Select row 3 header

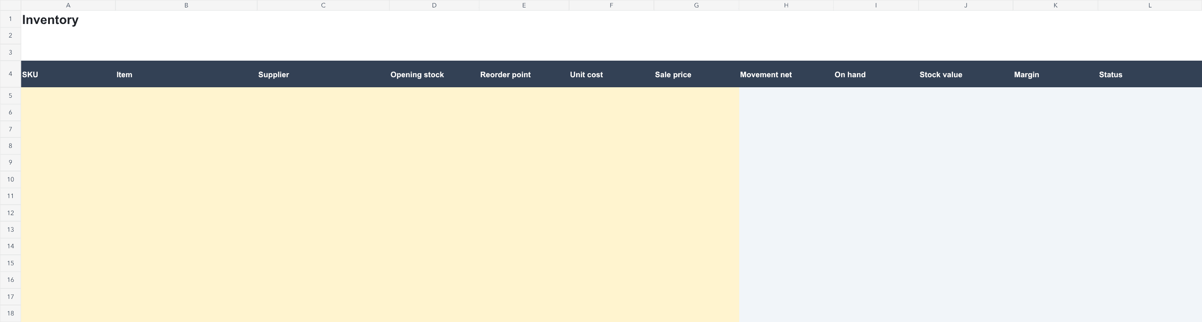pos(10,53)
